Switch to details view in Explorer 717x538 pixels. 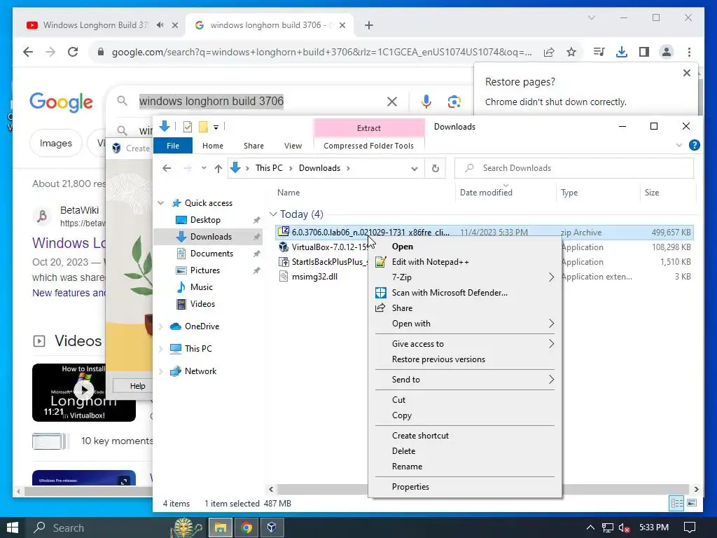point(677,503)
